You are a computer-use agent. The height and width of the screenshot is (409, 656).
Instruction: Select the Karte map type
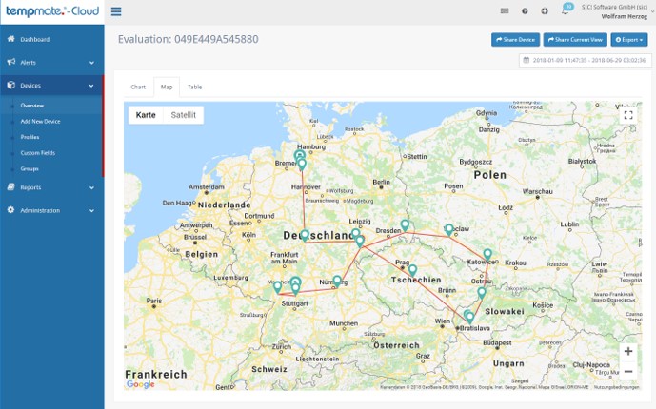point(146,115)
